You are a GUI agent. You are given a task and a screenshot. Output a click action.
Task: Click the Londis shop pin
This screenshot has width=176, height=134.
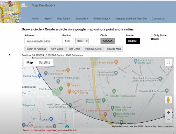coord(51,119)
